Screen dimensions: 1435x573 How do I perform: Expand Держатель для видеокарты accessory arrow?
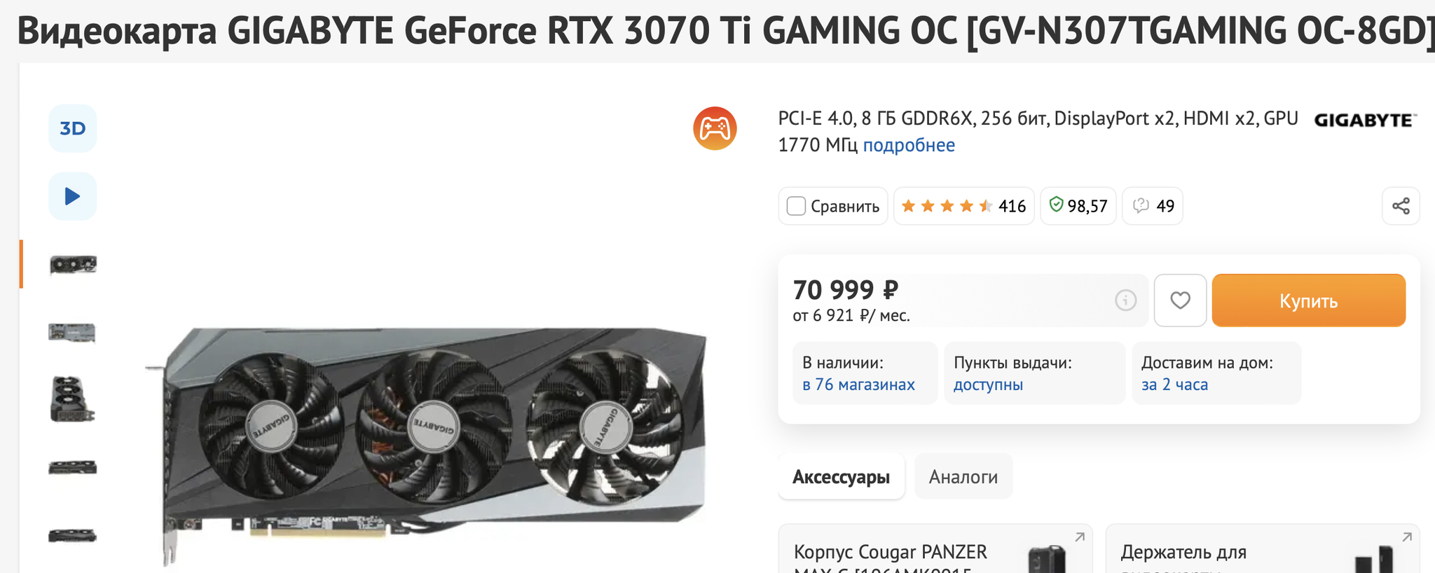tap(1407, 537)
